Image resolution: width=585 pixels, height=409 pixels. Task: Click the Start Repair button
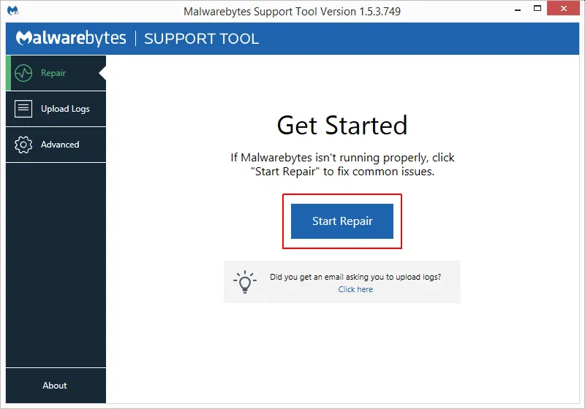342,221
